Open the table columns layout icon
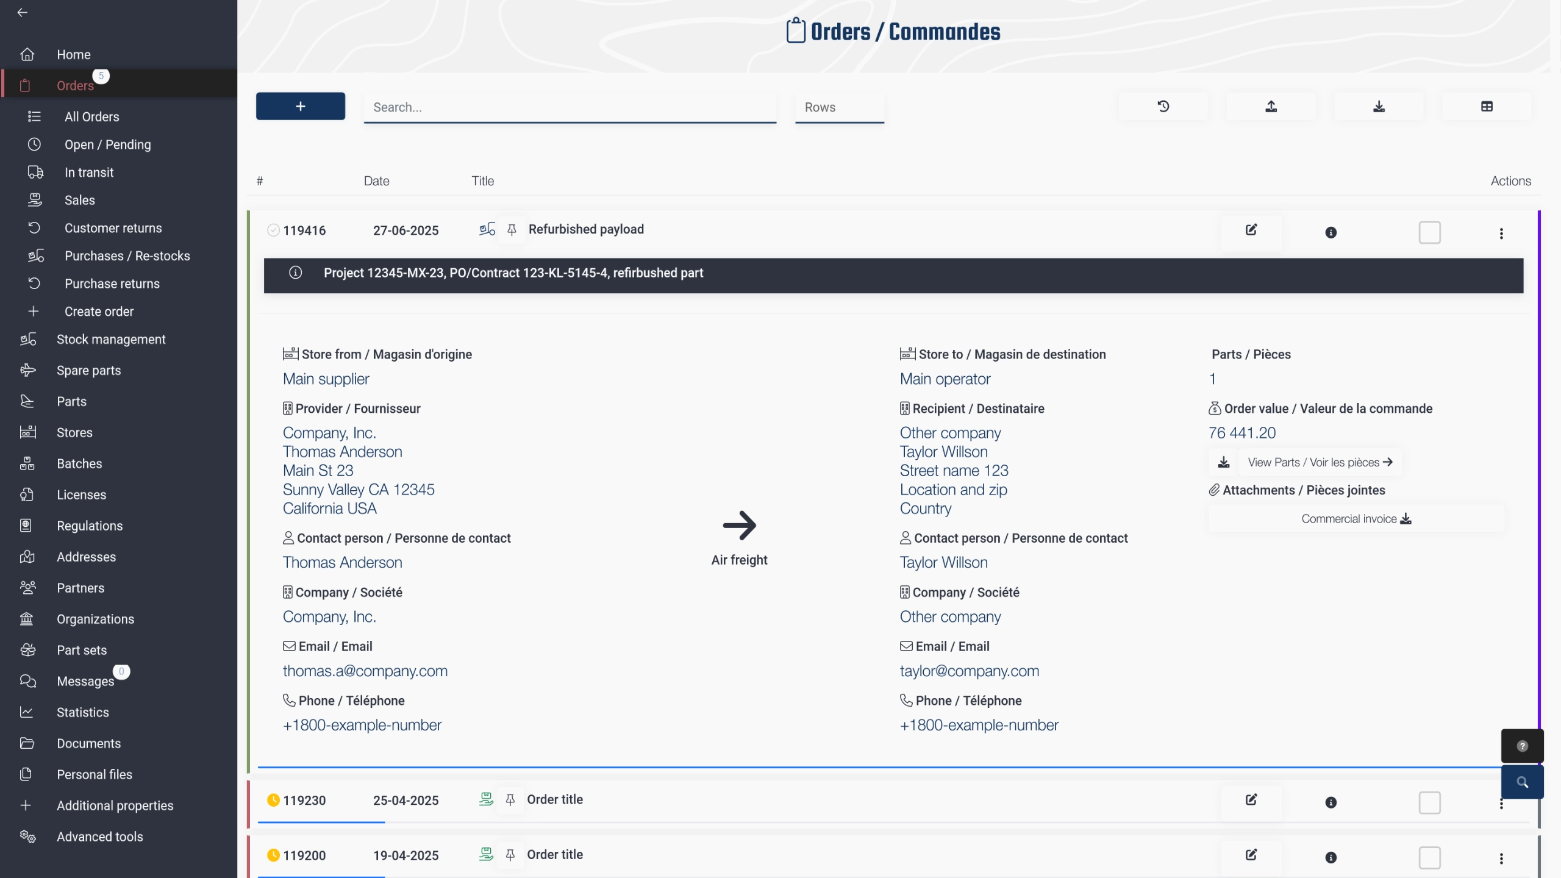Image resolution: width=1561 pixels, height=878 pixels. (1487, 107)
